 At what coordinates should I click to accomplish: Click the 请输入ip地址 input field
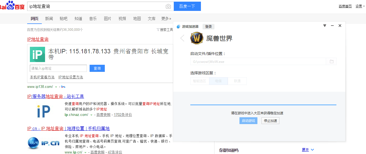tap(58, 68)
